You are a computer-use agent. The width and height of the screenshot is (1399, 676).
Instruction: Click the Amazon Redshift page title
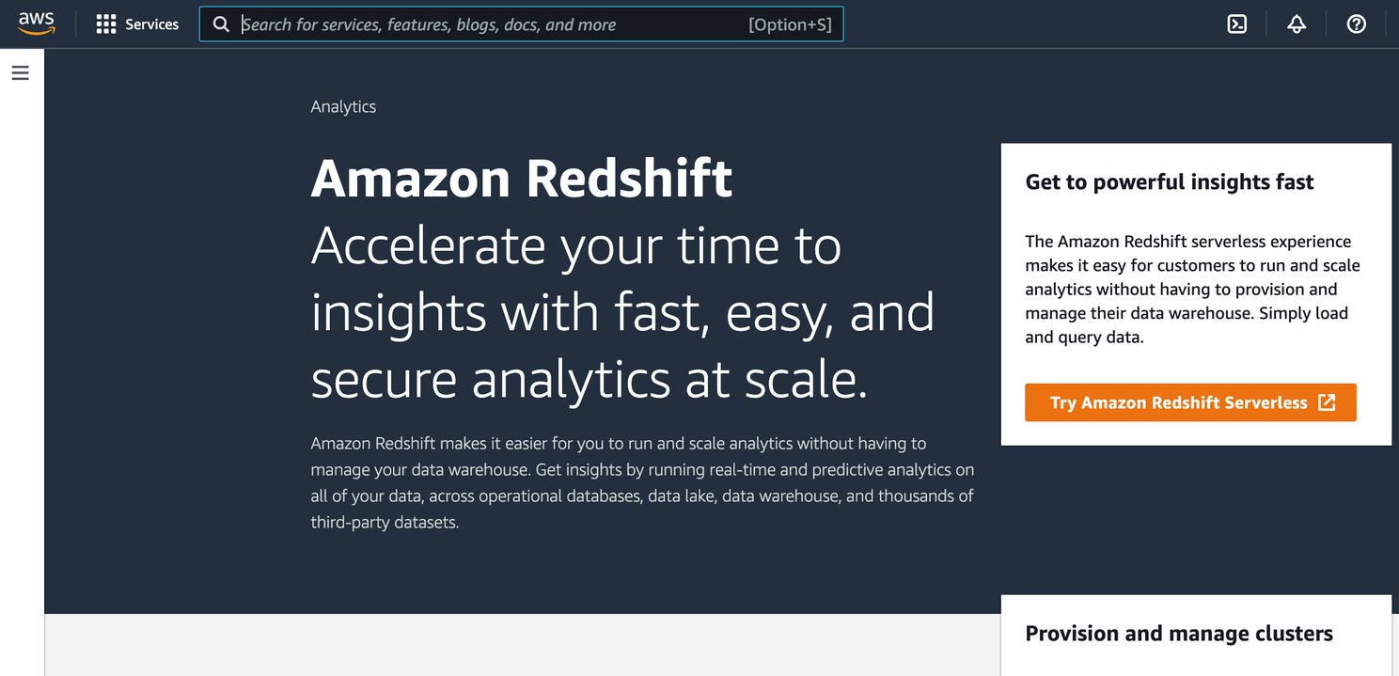pyautogui.click(x=522, y=179)
